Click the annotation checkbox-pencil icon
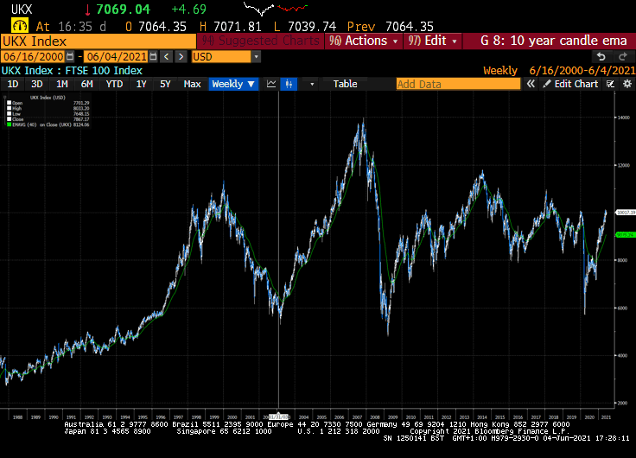636x458 pixels. [609, 84]
